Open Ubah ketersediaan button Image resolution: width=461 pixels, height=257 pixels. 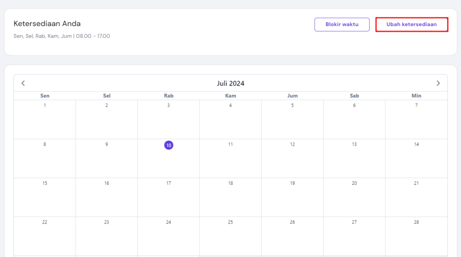[x=411, y=24]
